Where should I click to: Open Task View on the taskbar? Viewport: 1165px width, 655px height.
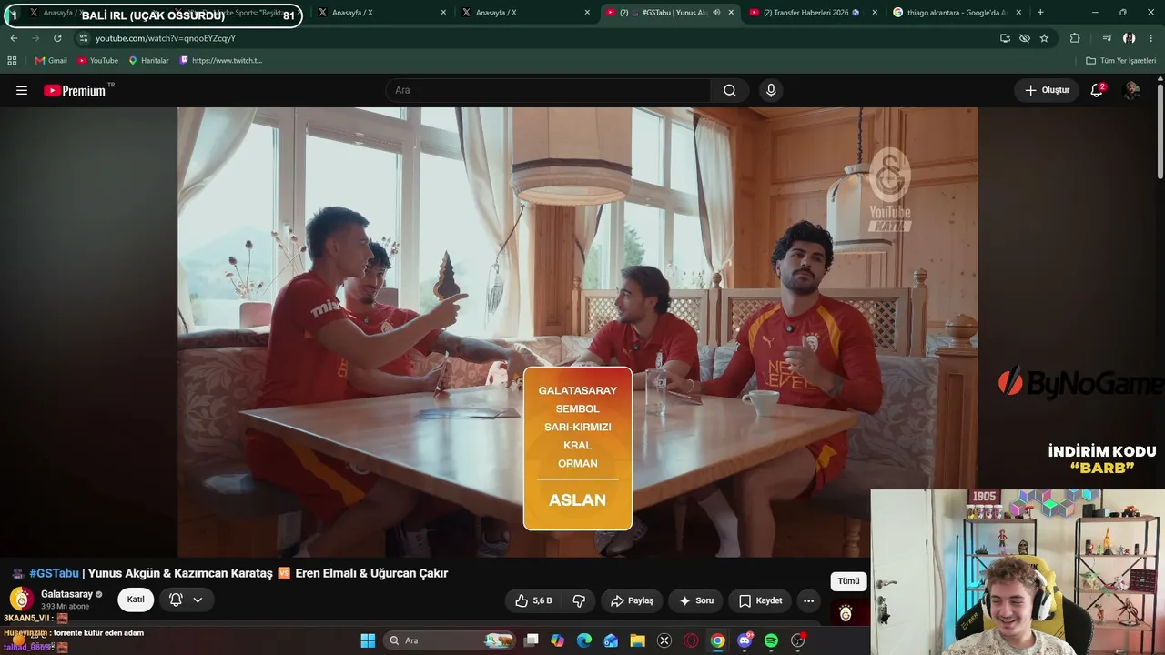[x=532, y=640]
